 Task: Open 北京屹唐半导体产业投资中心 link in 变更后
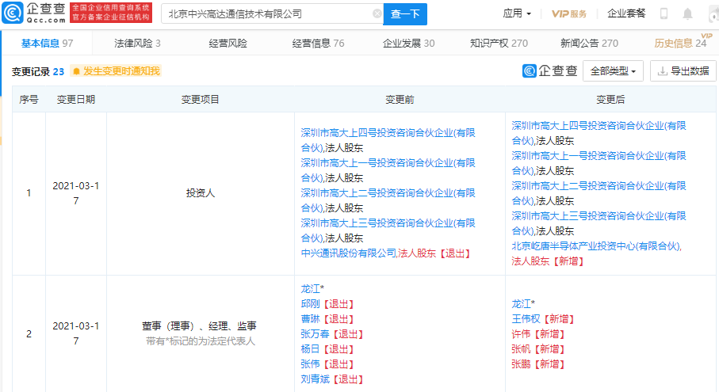click(595, 246)
